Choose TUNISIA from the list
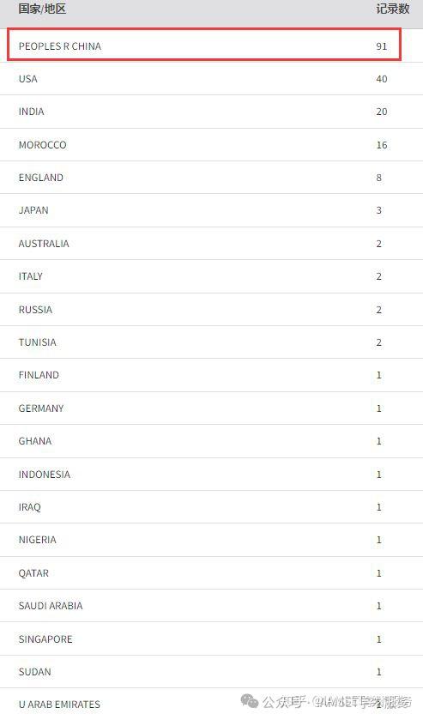This screenshot has height=720, width=423. (37, 342)
